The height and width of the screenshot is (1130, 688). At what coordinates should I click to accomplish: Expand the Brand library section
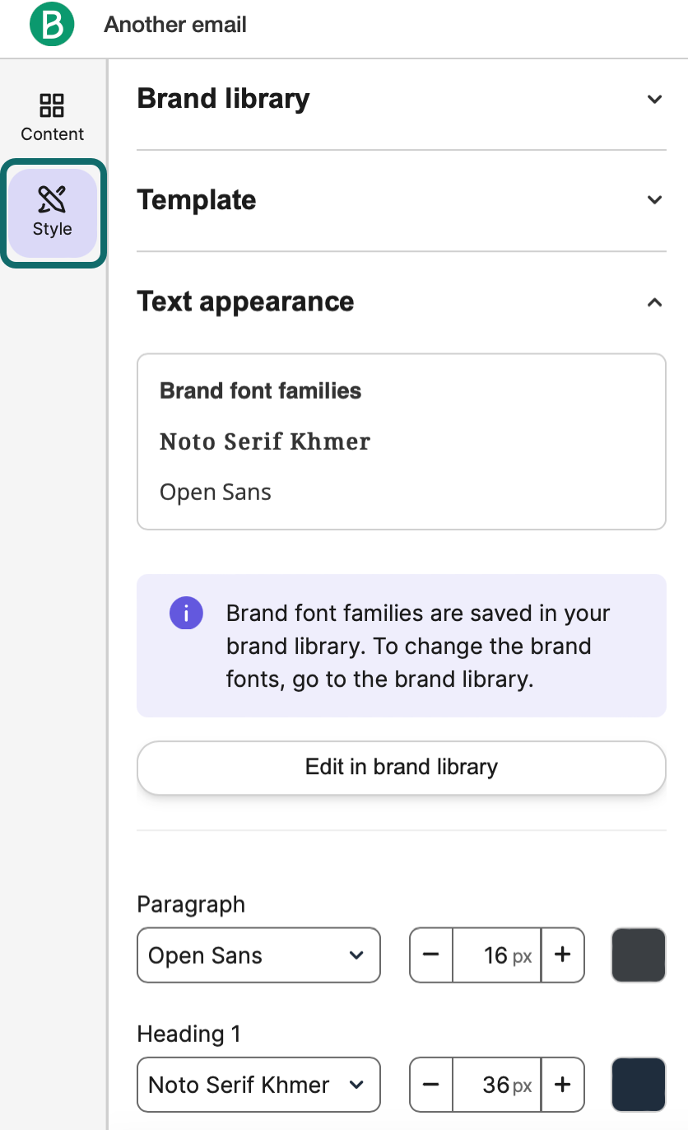(x=654, y=99)
